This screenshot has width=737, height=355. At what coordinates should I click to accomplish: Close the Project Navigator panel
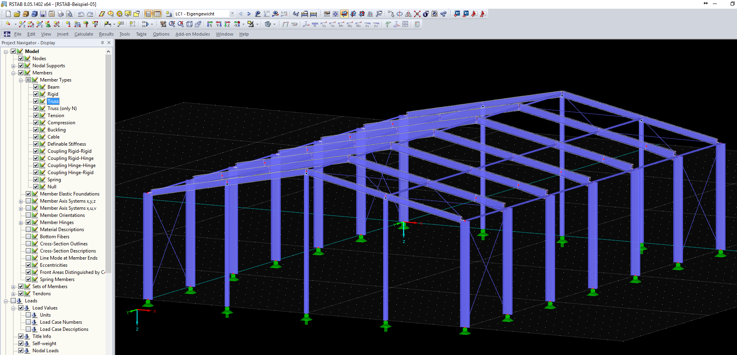click(109, 43)
